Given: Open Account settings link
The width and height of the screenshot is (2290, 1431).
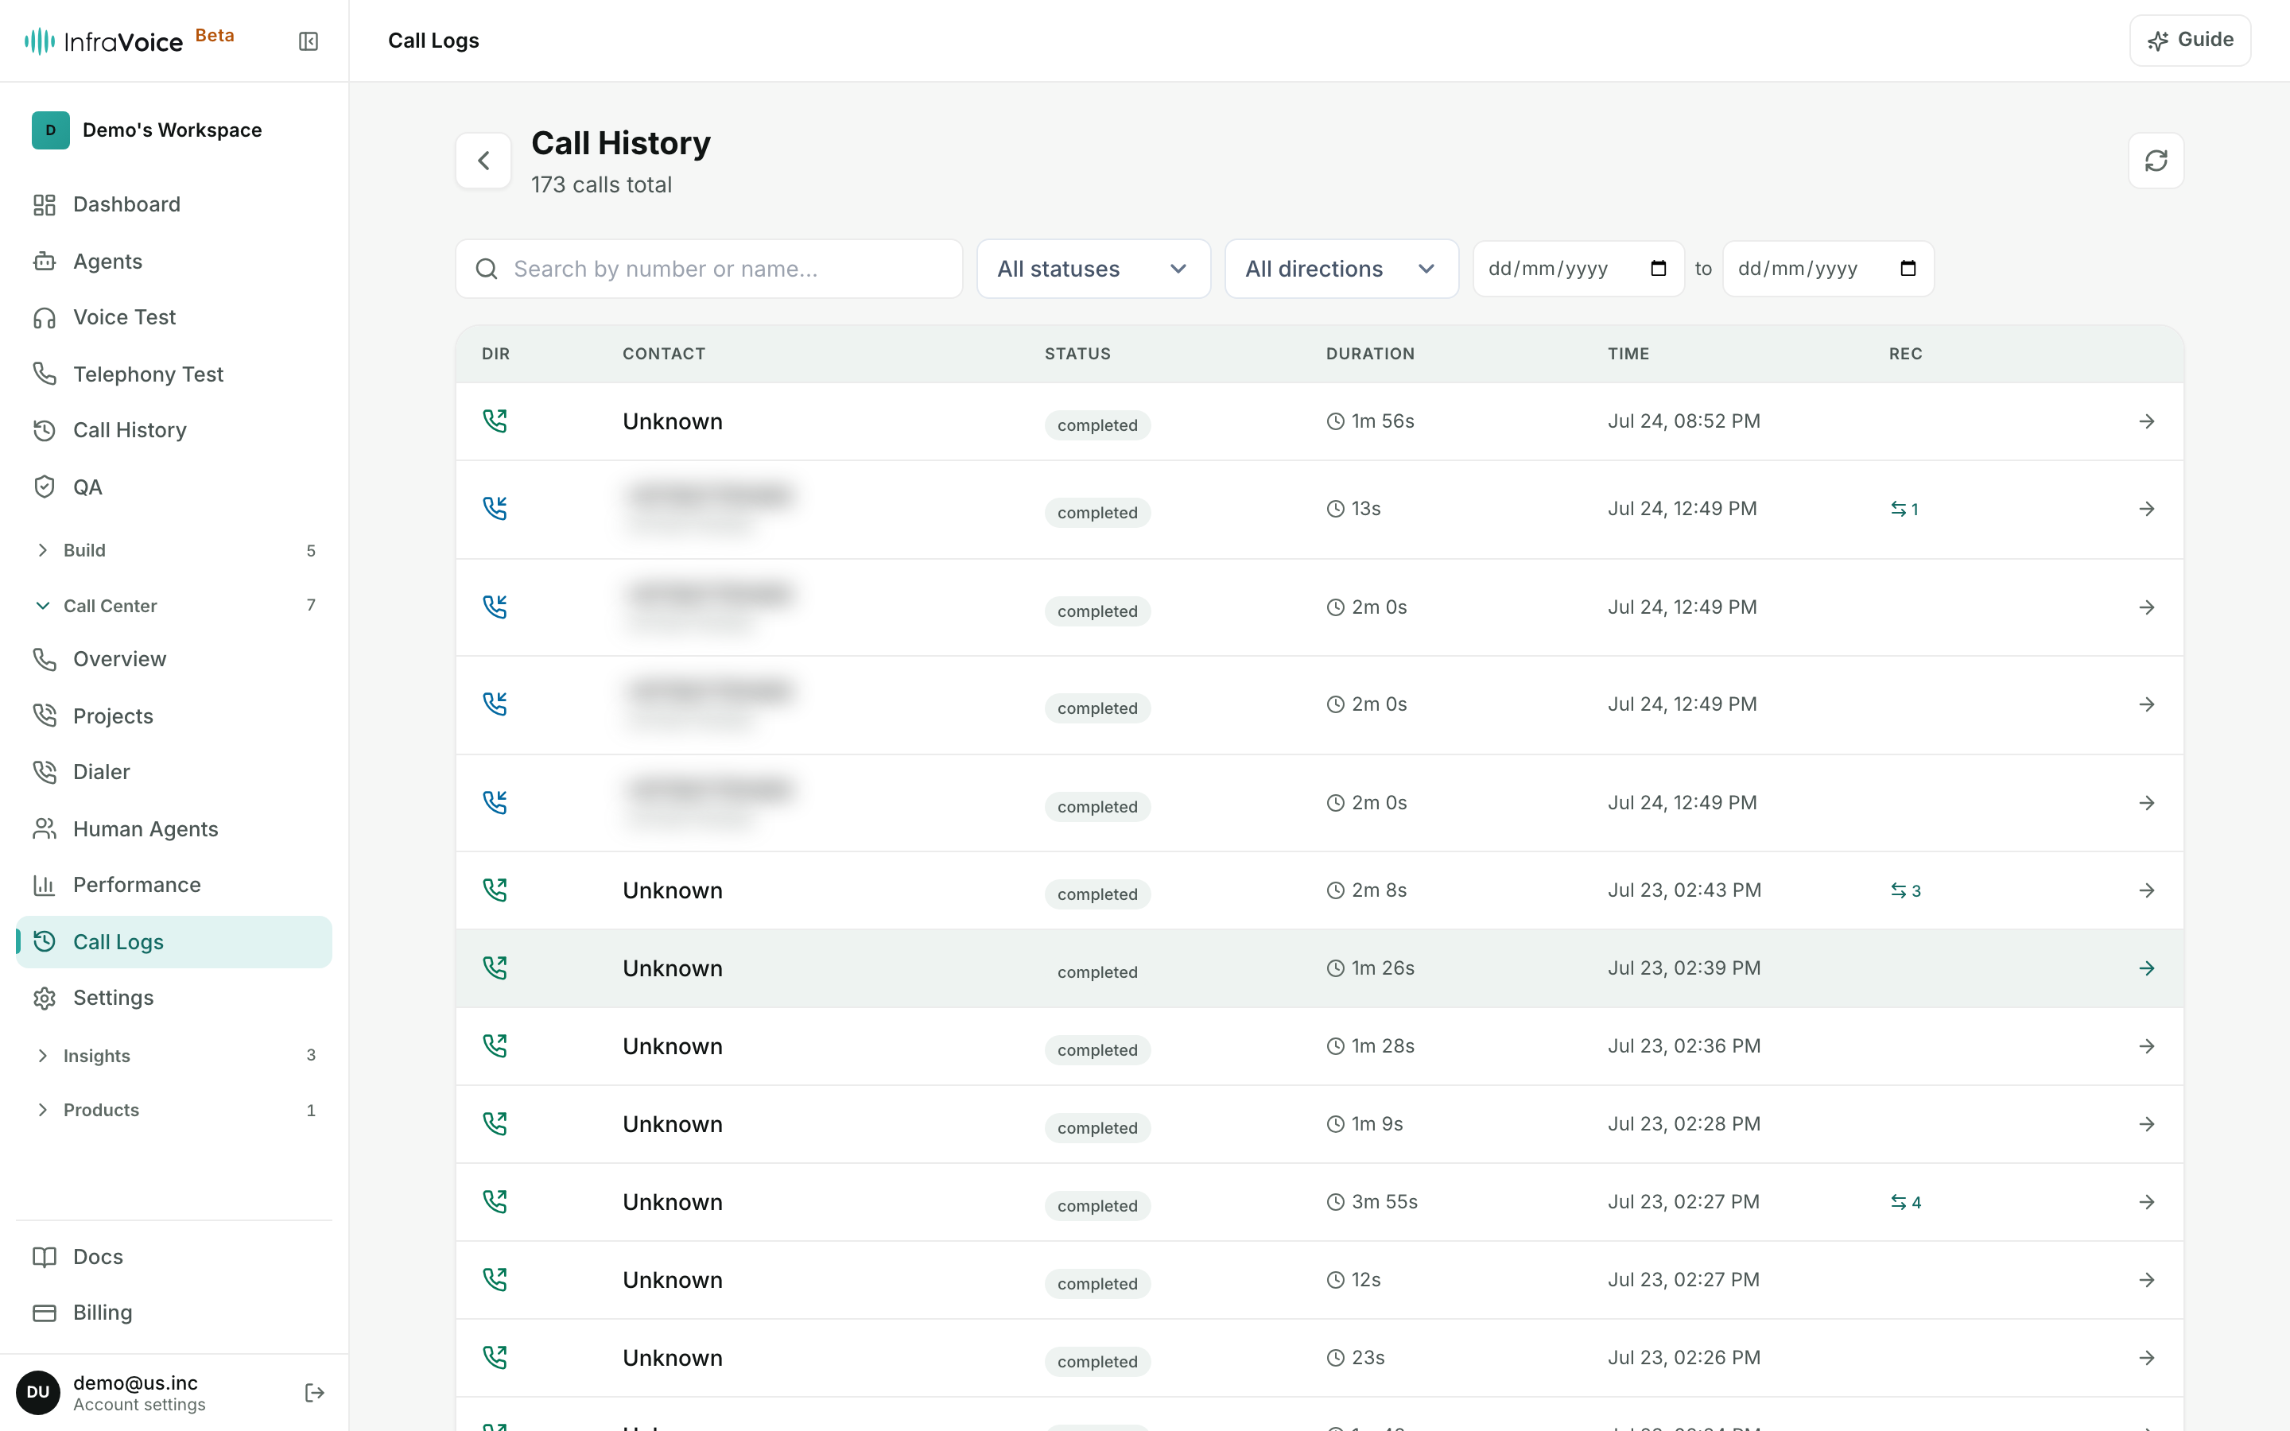Looking at the screenshot, I should [x=139, y=1405].
